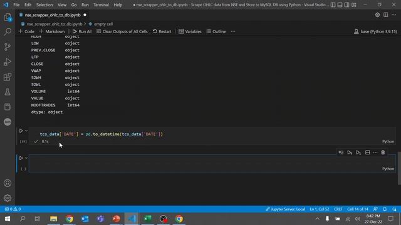Clear Outputs of All Cells

(x=122, y=31)
